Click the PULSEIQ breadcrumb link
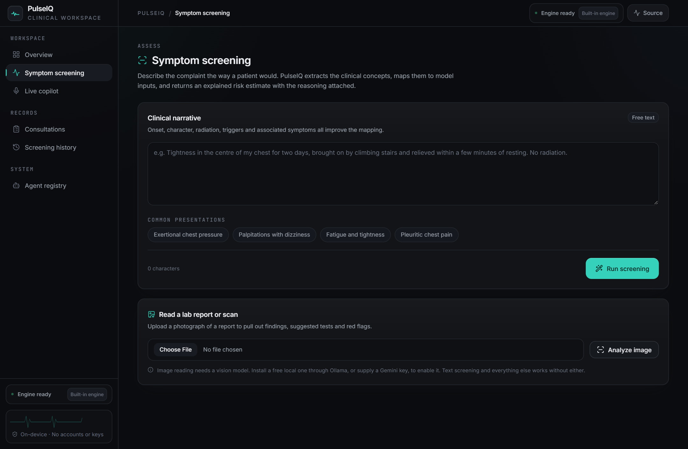The image size is (688, 449). (x=151, y=13)
